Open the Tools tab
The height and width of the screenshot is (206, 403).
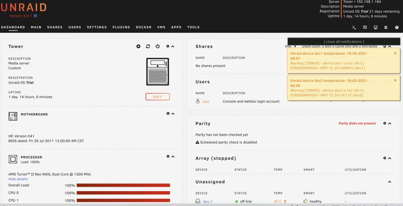point(193,27)
